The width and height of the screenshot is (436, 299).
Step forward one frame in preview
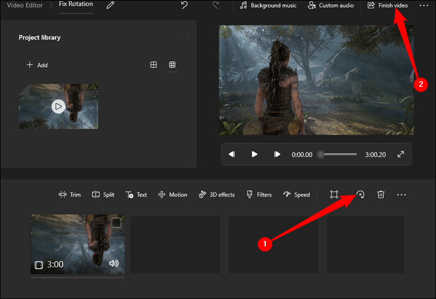pyautogui.click(x=277, y=154)
